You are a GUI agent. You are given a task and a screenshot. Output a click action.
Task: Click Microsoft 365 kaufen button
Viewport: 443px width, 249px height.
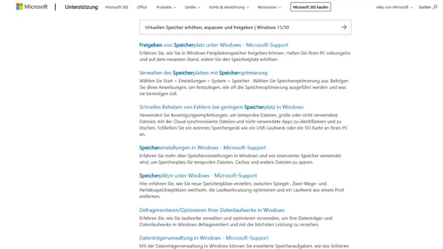click(311, 7)
